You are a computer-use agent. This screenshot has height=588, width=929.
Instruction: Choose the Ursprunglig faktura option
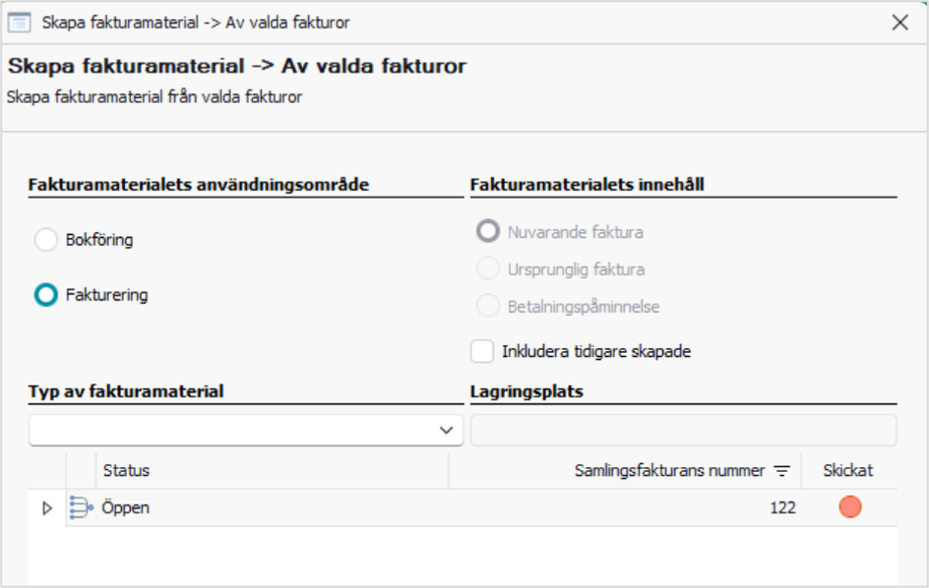[488, 268]
